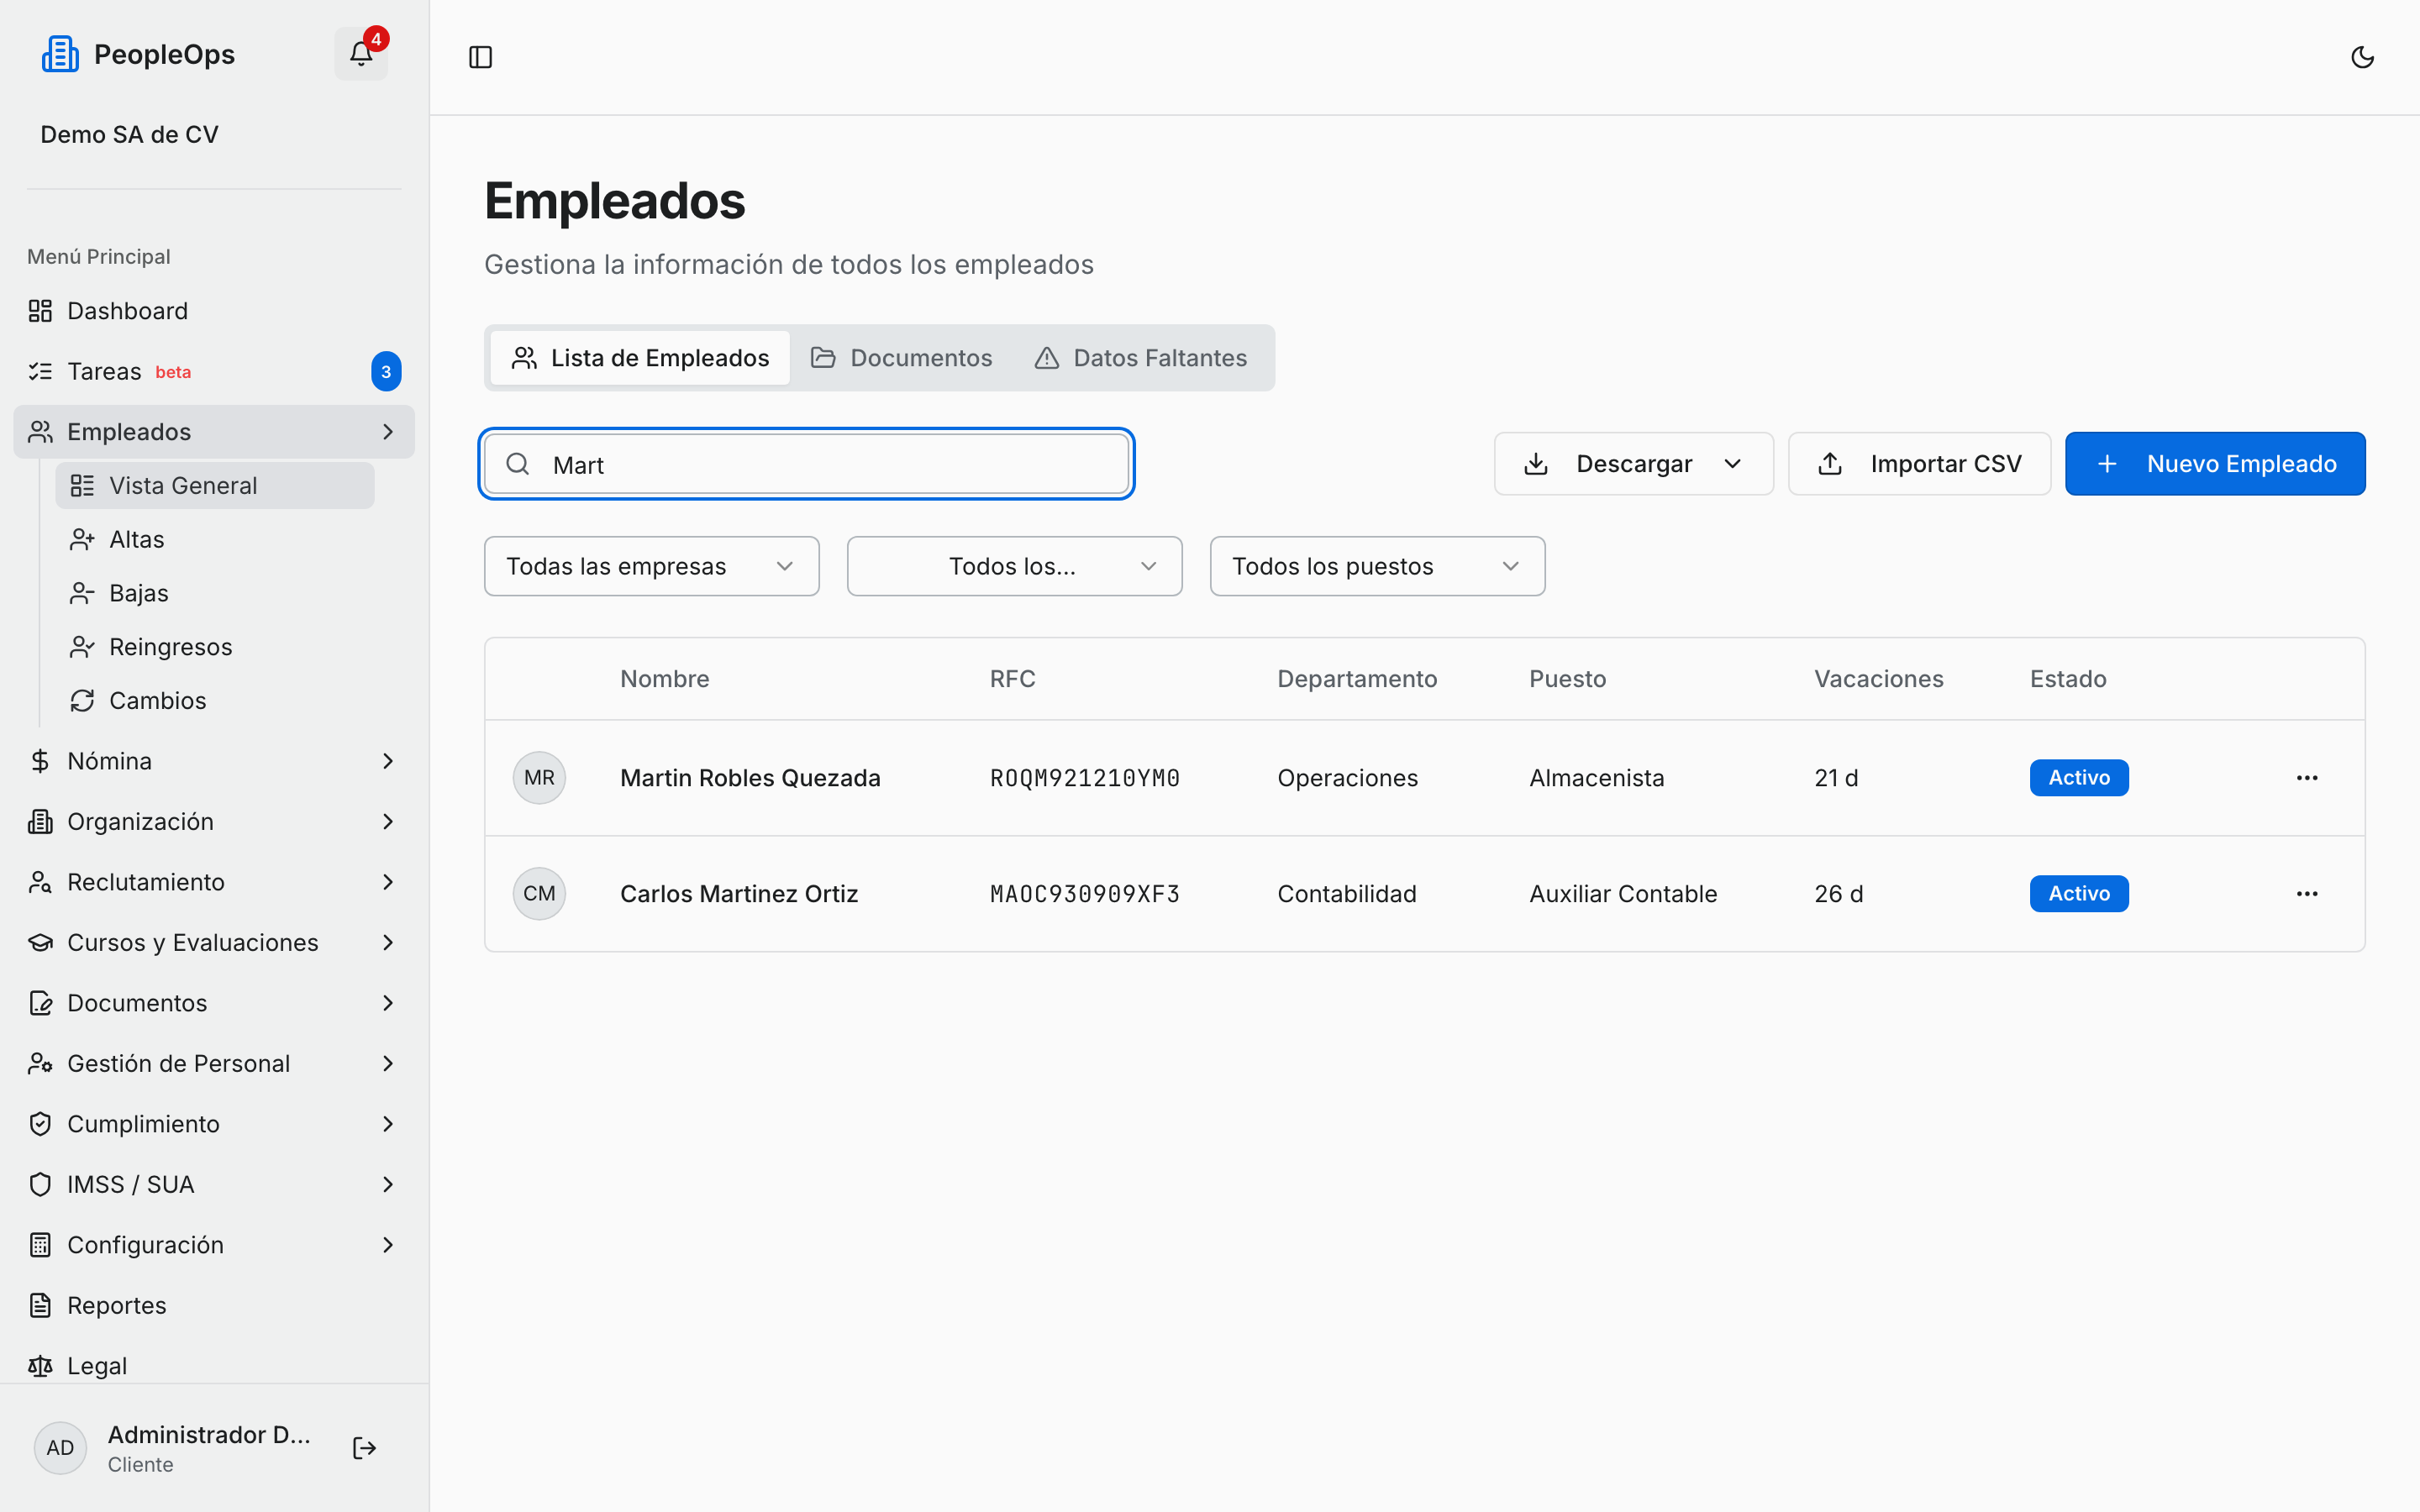Click the Puesto column header
Screen dimensions: 2420x1512
click(1568, 679)
